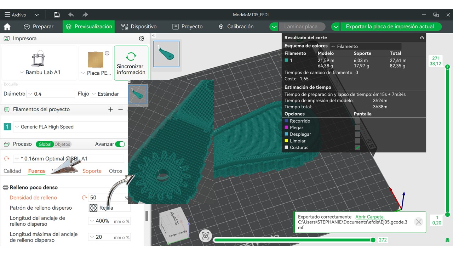Click the Abrir Carpeta link
The height and width of the screenshot is (255, 453).
pos(370,217)
